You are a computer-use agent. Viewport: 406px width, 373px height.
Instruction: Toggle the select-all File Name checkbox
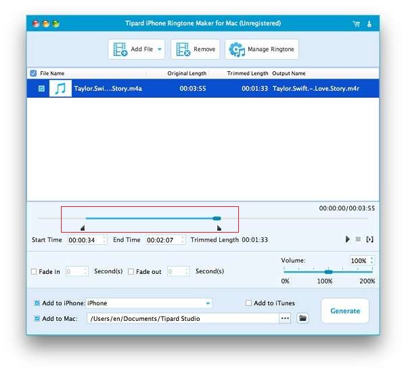(33, 73)
